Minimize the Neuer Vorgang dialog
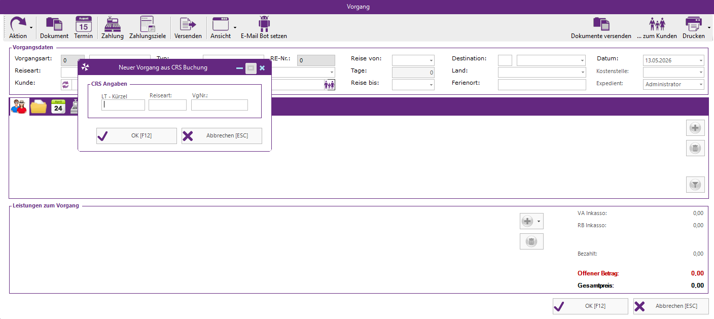The image size is (714, 319). pos(239,67)
